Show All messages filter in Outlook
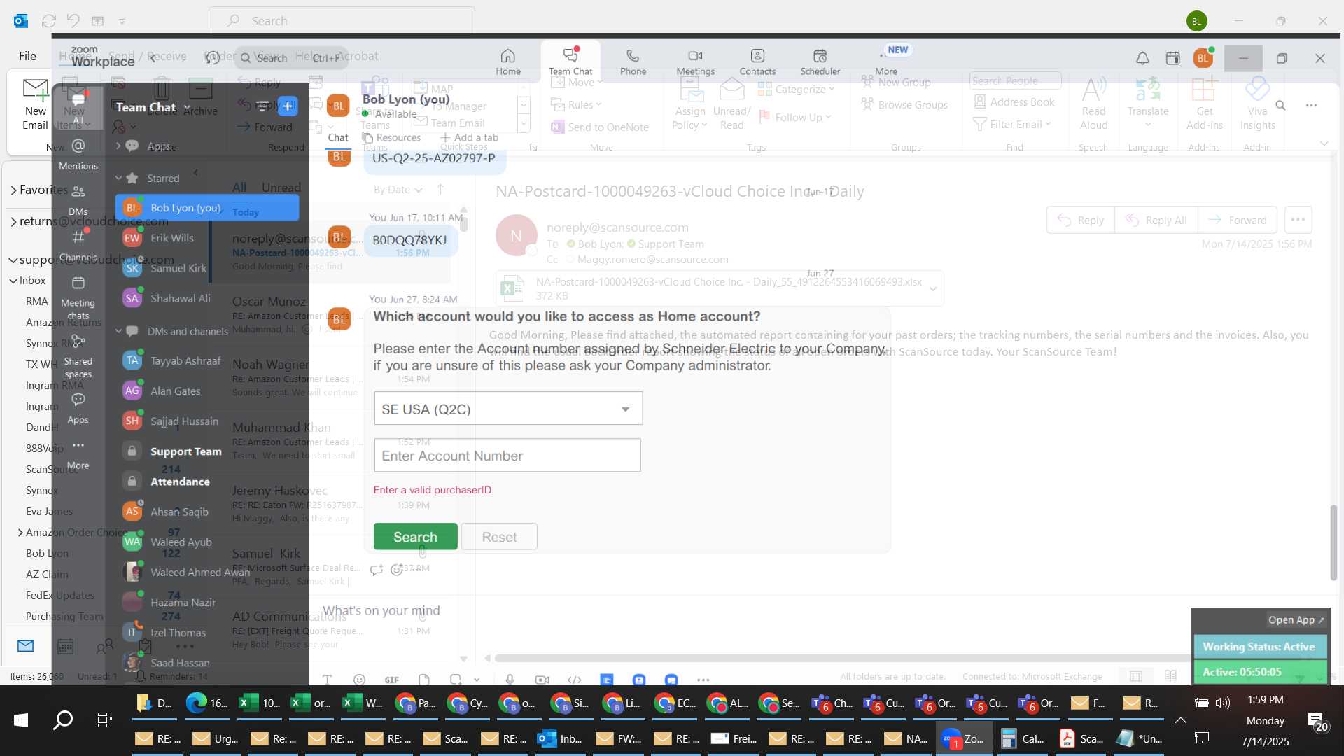1344x756 pixels. click(x=239, y=188)
